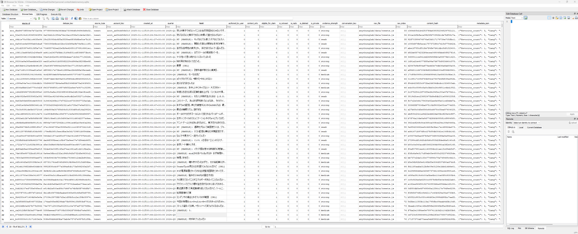Click the Name column header in Remote list
The image size is (578, 234).
click(x=532, y=137)
